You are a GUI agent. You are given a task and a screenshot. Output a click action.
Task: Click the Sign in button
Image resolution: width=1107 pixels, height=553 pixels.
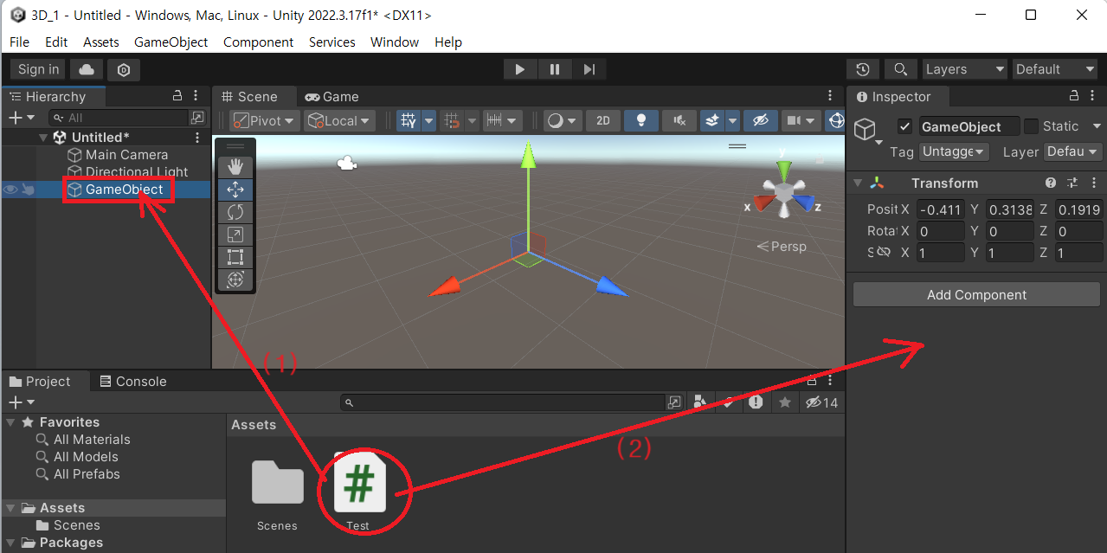point(39,69)
